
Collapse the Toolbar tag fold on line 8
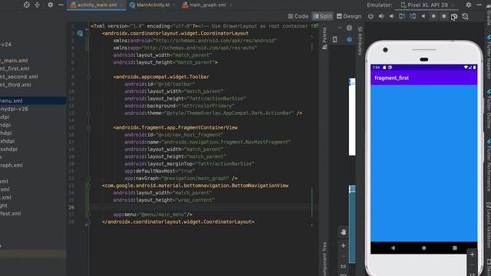click(89, 77)
